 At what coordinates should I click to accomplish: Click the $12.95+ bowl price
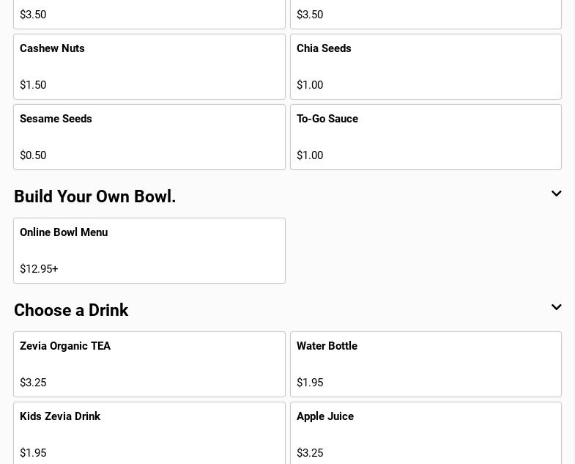[x=39, y=269]
